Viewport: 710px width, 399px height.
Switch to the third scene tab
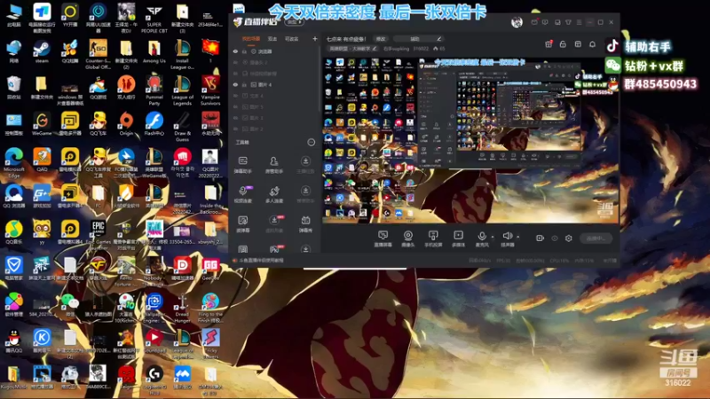(x=292, y=39)
